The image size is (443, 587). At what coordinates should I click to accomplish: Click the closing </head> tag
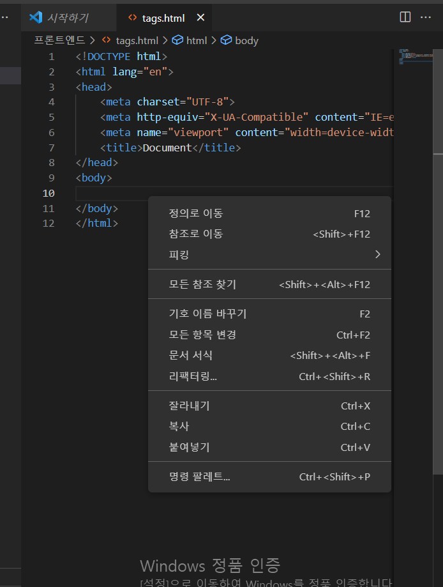[97, 162]
